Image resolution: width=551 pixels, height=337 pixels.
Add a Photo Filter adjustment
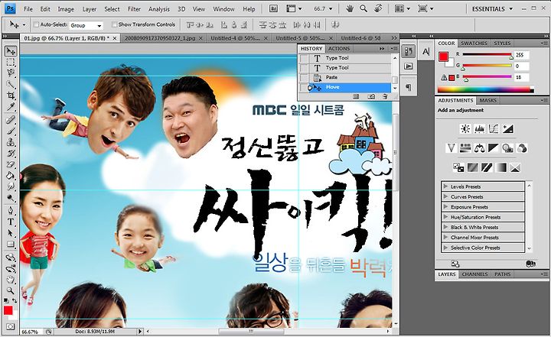pos(507,147)
